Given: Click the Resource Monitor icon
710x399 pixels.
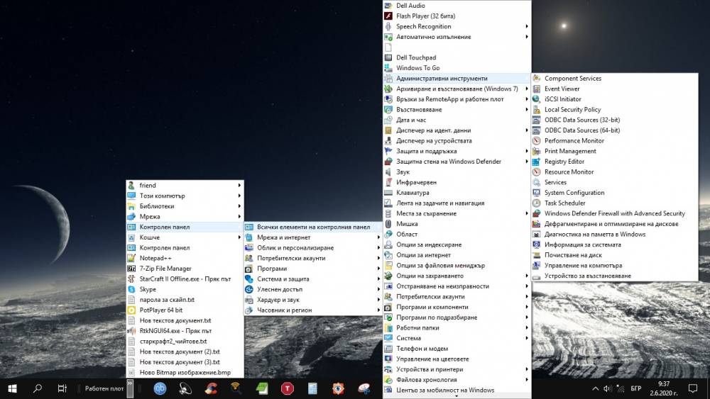Looking at the screenshot, I should tap(537, 172).
